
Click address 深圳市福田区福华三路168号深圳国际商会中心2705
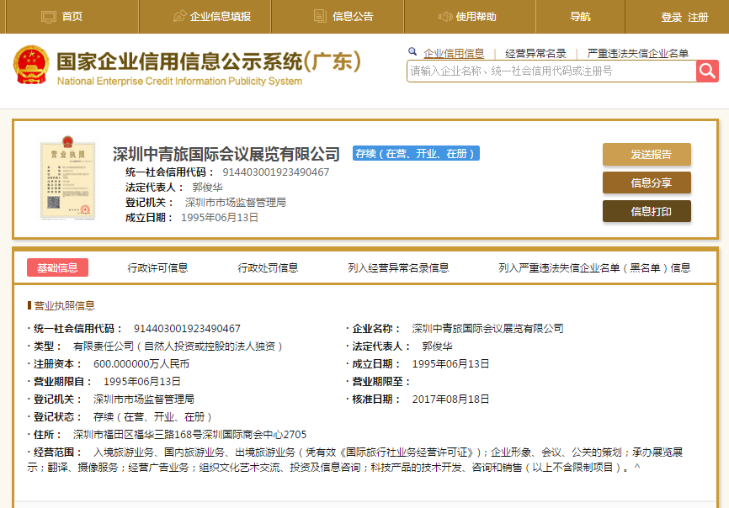click(189, 435)
